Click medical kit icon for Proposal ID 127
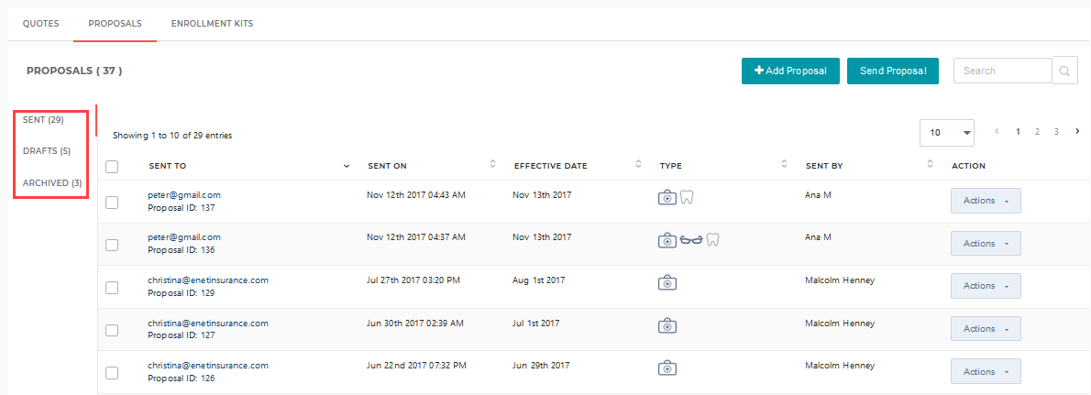Screen dimensions: 1091x395 [x=667, y=325]
